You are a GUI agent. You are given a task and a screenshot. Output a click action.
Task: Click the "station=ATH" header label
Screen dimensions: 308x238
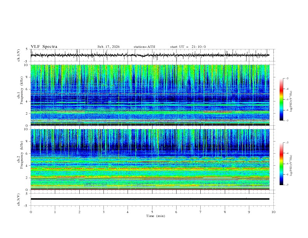pos(144,47)
